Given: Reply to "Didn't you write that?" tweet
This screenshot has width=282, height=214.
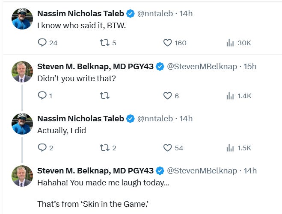Looking at the screenshot, I should (x=42, y=96).
